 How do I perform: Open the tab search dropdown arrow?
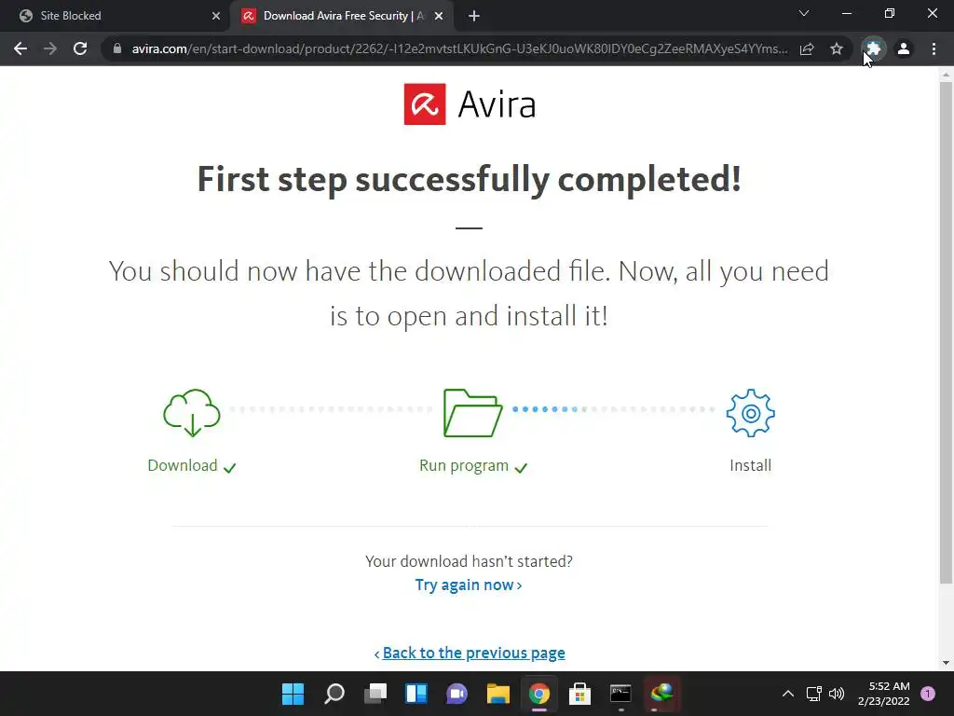tap(804, 13)
